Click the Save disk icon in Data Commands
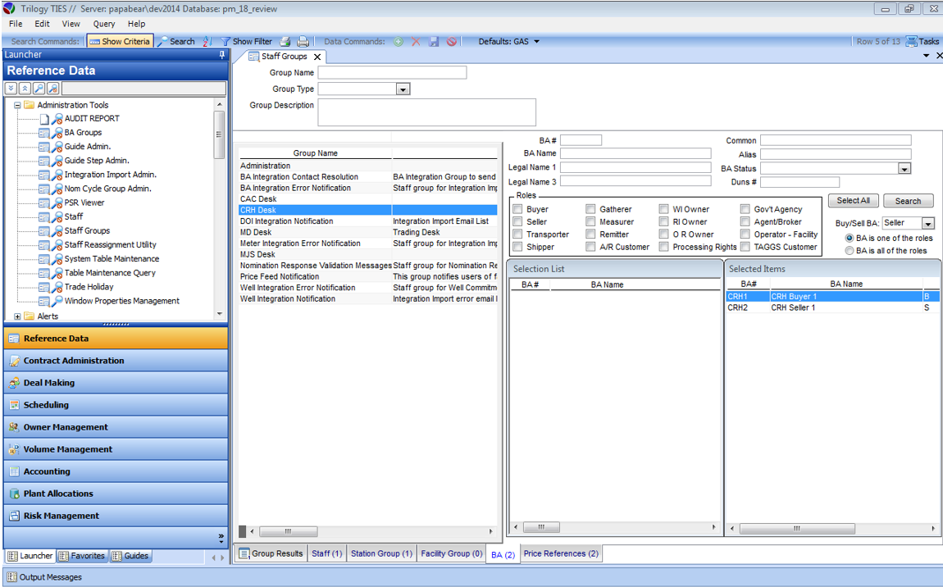 (434, 41)
